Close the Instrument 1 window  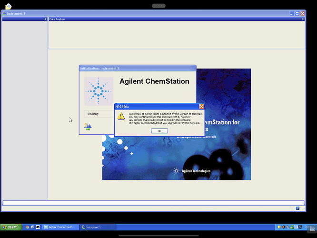coord(302,13)
